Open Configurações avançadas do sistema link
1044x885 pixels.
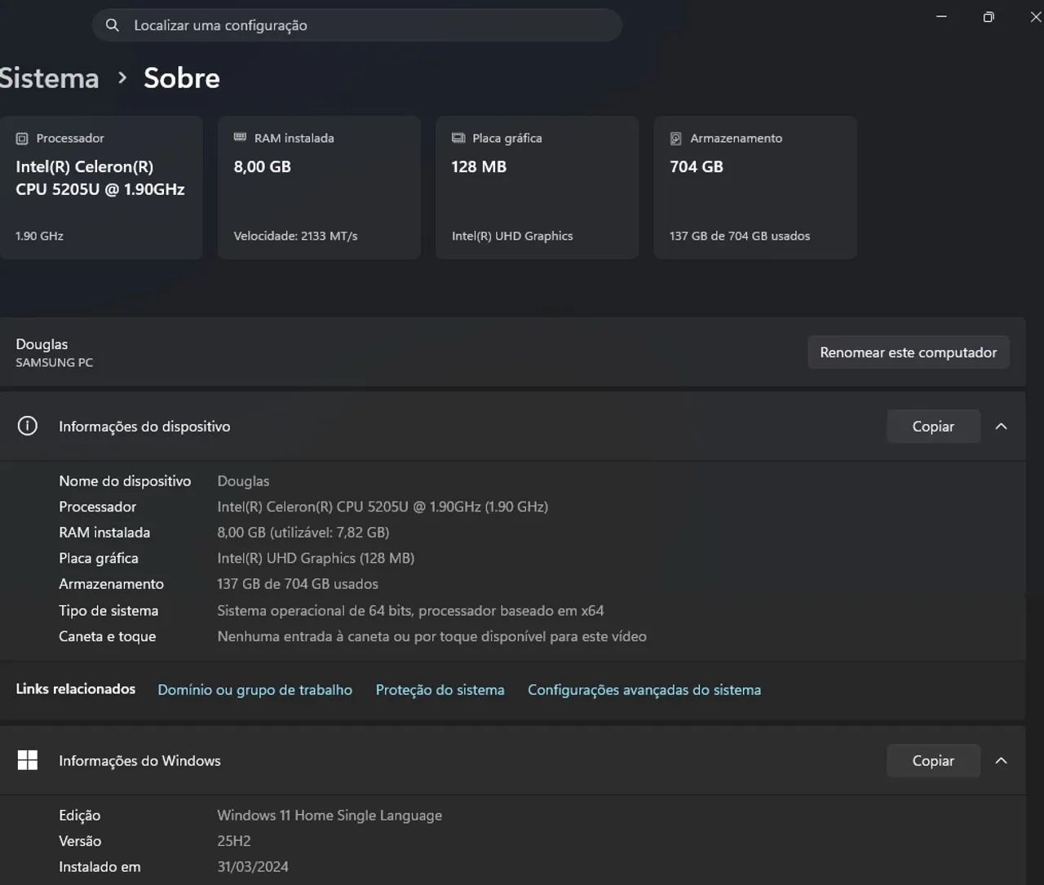point(644,690)
